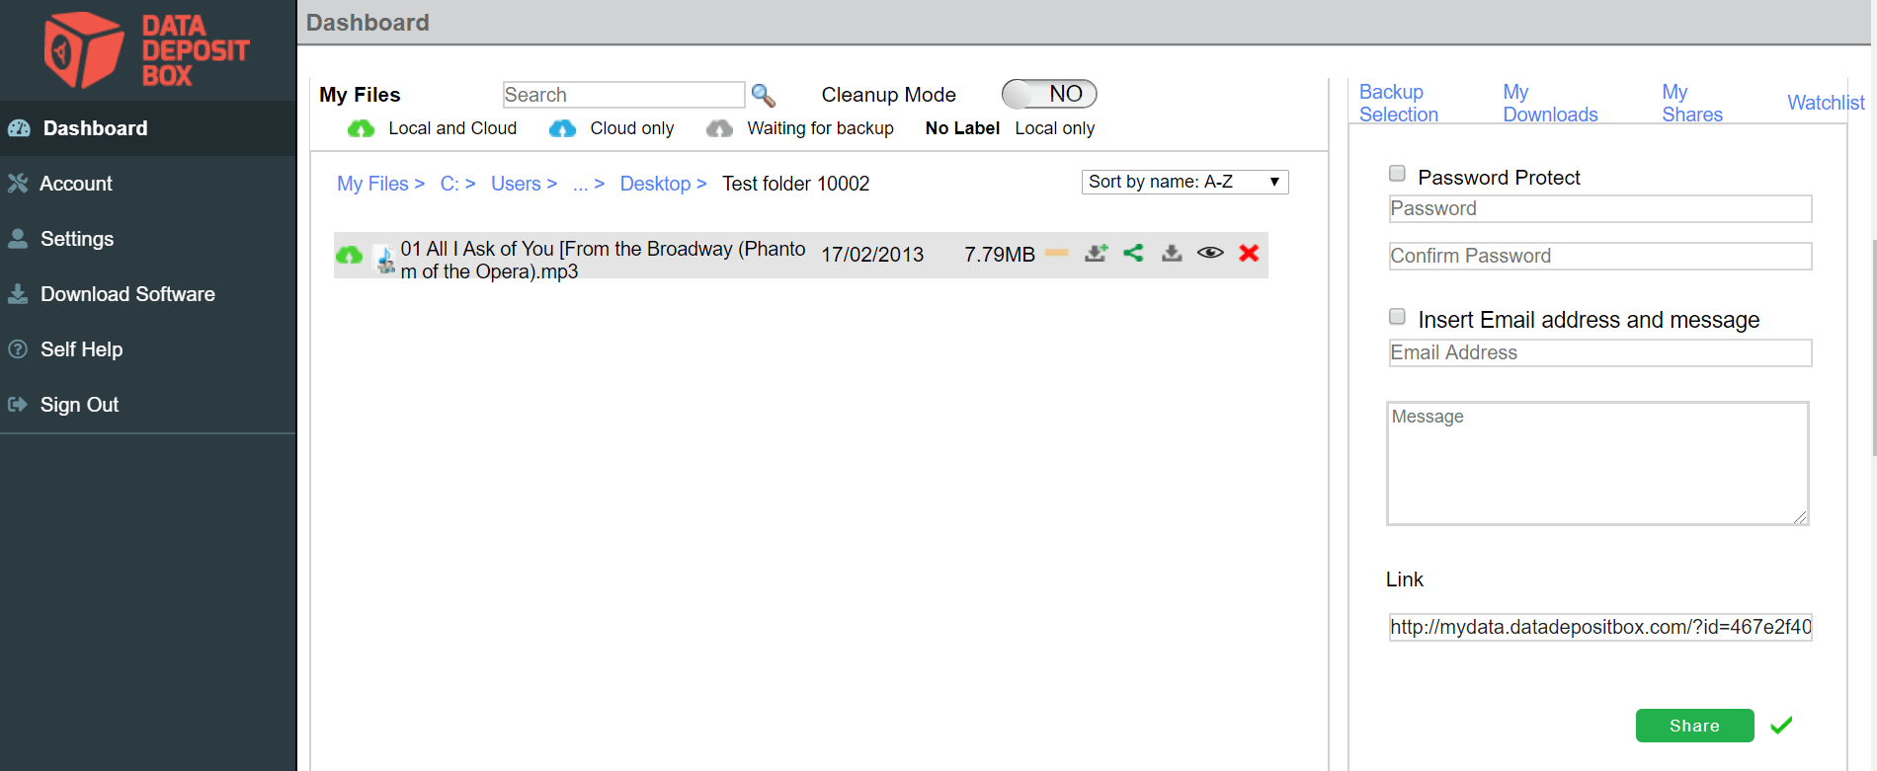Open Download Software in sidebar
The image size is (1877, 771).
tap(127, 294)
